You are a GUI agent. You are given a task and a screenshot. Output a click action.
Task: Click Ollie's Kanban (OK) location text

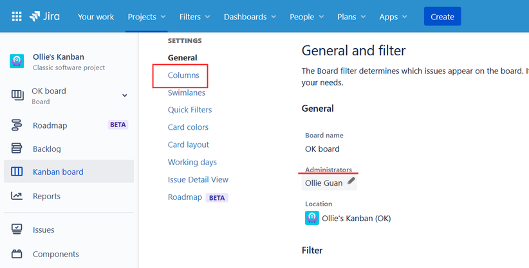pos(357,219)
